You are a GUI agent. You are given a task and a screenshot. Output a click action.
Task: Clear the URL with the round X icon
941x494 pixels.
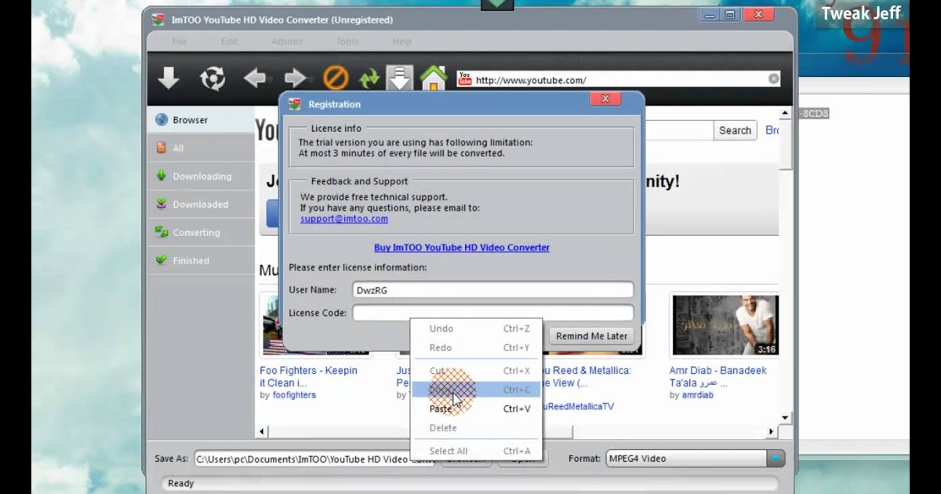[774, 79]
